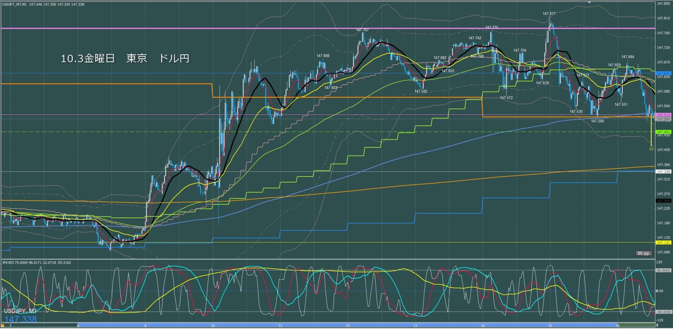Viewport: 673px width, 329px height.
Task: Select the black 147.249 price tag
Action: 664,201
